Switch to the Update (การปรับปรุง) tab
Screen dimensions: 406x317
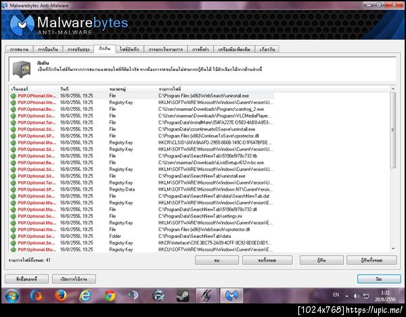78,49
